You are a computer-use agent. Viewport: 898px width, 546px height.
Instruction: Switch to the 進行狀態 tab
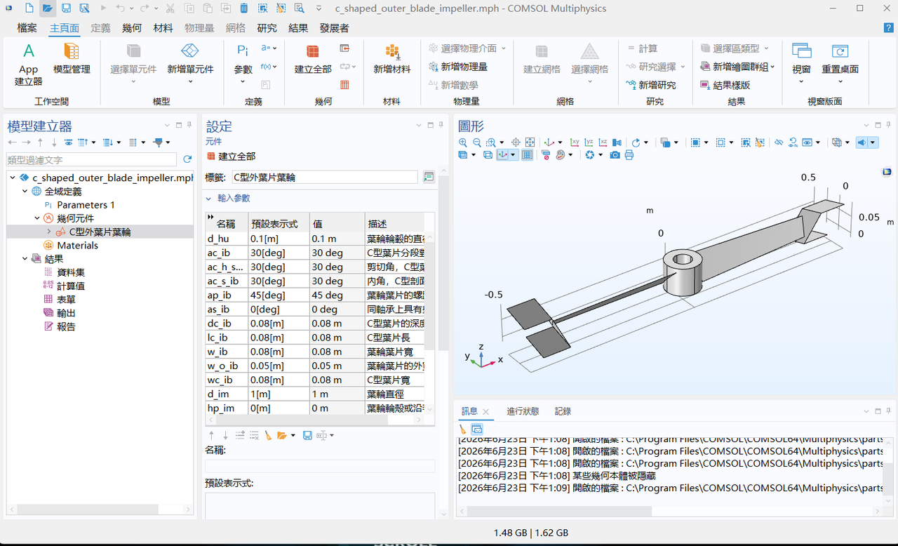(x=523, y=411)
